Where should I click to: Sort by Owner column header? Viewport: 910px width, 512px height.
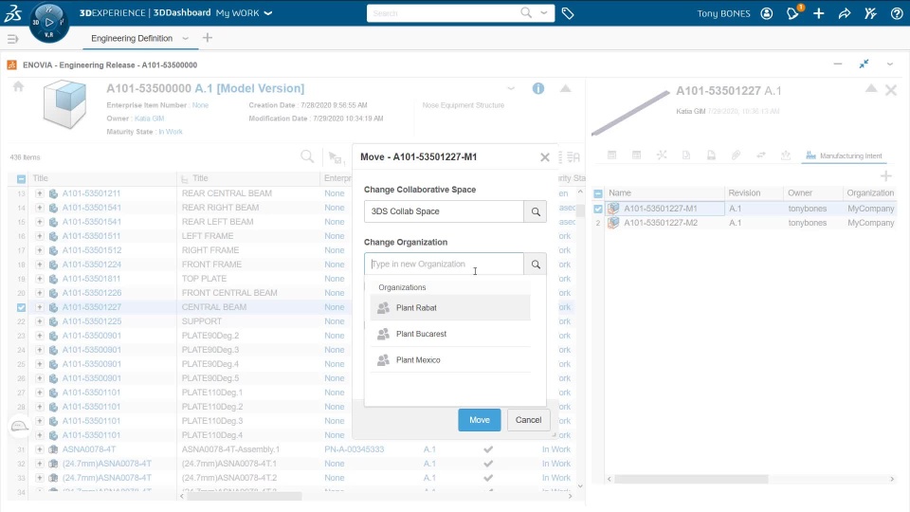pos(800,193)
